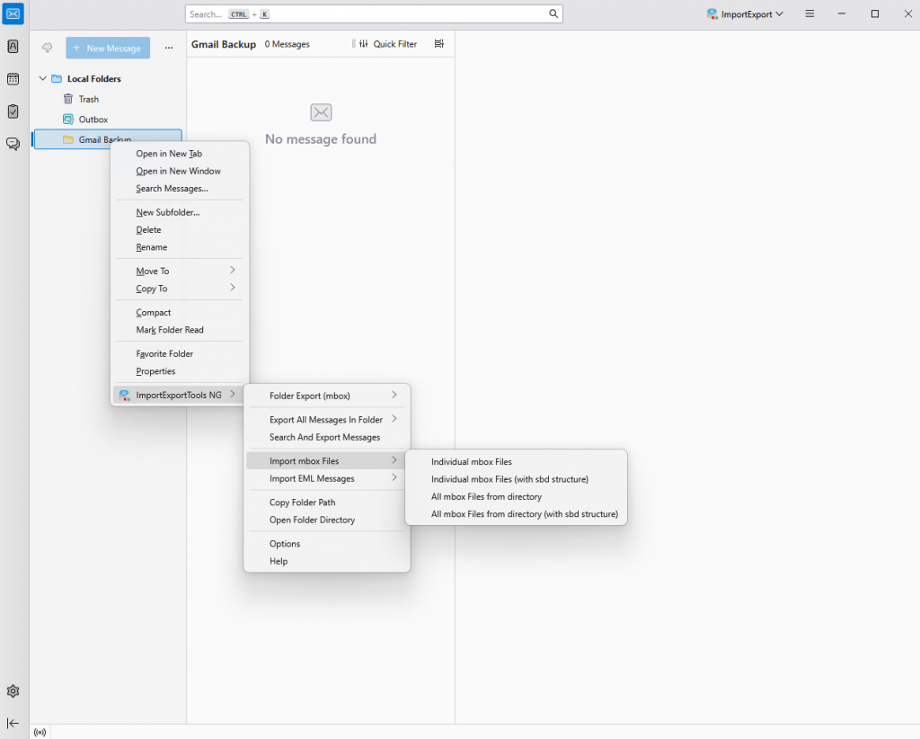Choose Import mbox Files entry
The width and height of the screenshot is (920, 739).
[327, 461]
